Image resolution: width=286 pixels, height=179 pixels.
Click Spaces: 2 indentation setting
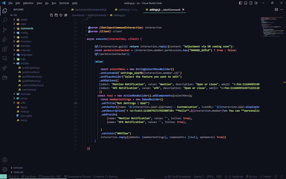coord(199,176)
